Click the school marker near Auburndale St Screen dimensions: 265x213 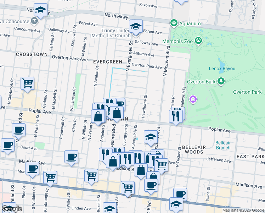pos(151,137)
